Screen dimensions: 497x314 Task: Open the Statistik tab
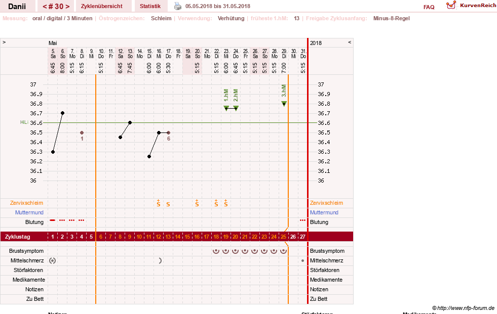(x=150, y=6)
